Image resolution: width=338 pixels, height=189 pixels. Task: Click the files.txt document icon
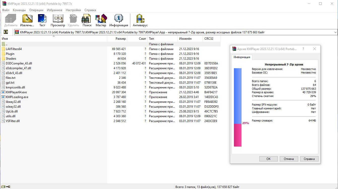(4, 78)
